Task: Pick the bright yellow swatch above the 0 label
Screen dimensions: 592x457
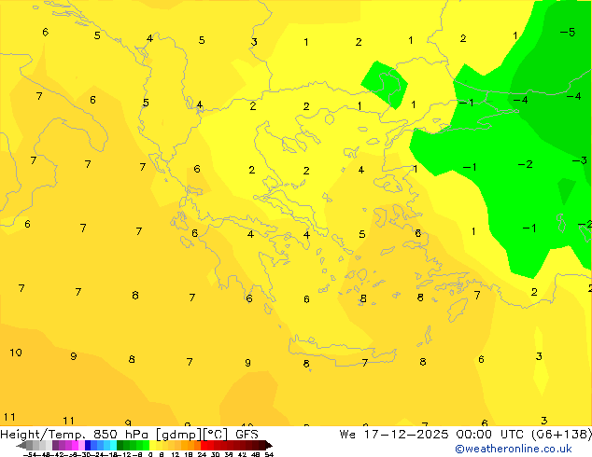Action: (152, 445)
